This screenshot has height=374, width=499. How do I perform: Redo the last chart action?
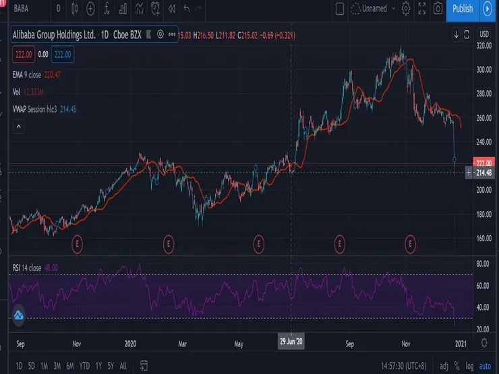click(x=198, y=9)
